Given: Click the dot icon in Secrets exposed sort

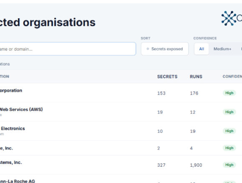Looking at the screenshot, I should tap(148, 49).
